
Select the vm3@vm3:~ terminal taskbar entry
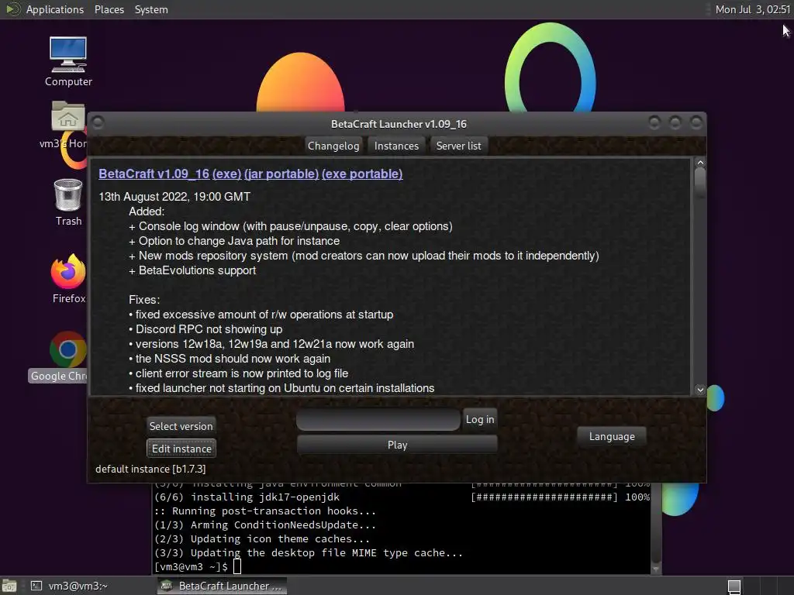click(x=71, y=586)
